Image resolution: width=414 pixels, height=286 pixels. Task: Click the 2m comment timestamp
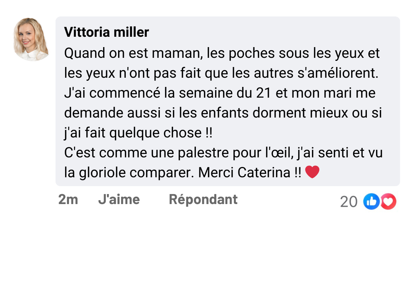(68, 199)
